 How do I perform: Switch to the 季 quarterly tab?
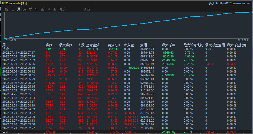[x=31, y=9]
